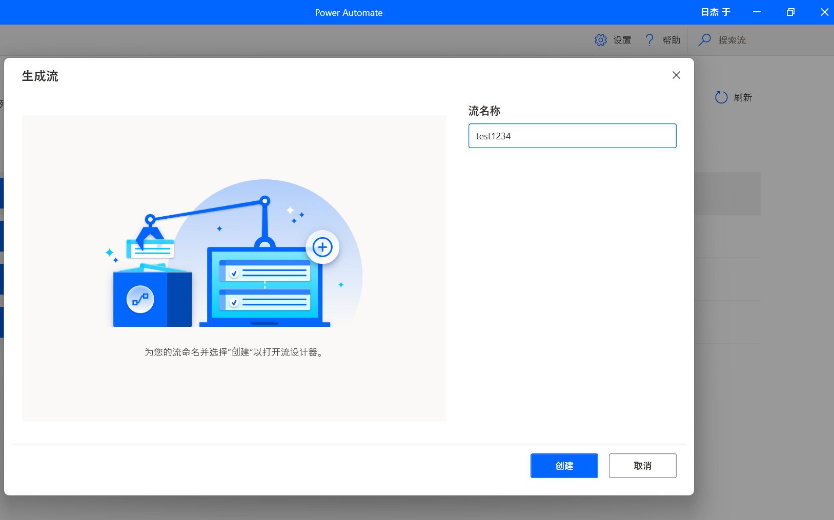This screenshot has height=520, width=834.
Task: Close the 生成流 dialog with X
Action: click(676, 75)
